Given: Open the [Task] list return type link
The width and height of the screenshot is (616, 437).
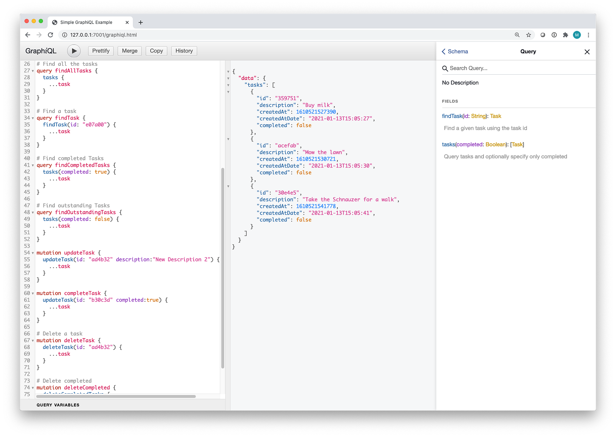Looking at the screenshot, I should pos(517,144).
